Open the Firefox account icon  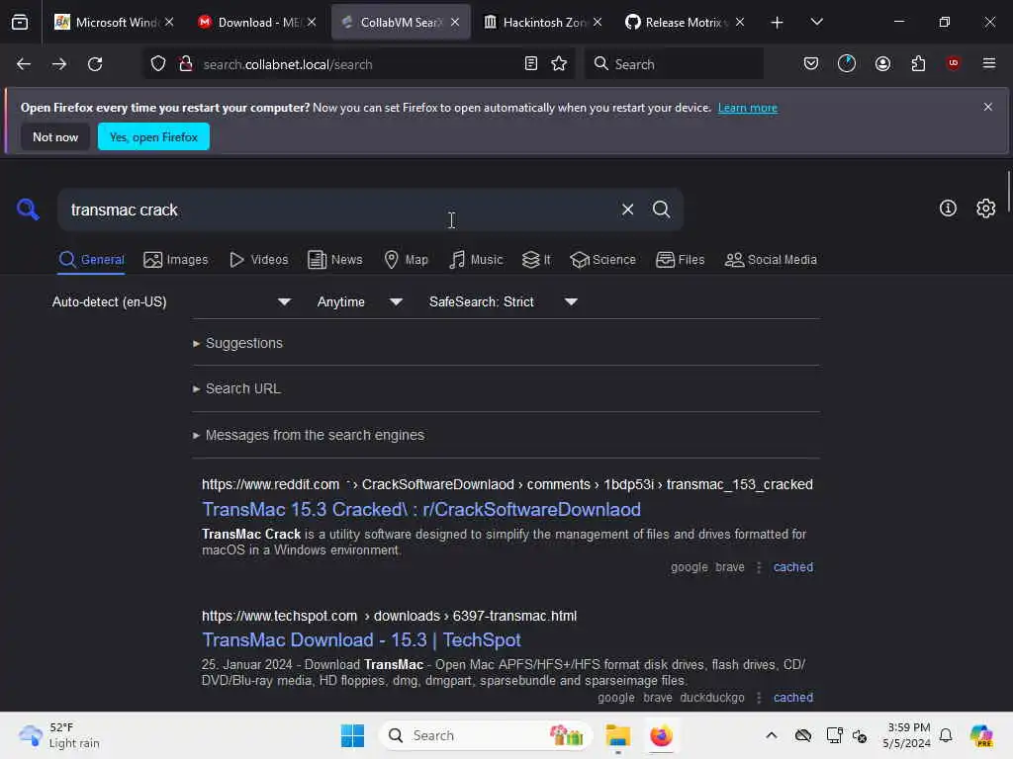[882, 63]
